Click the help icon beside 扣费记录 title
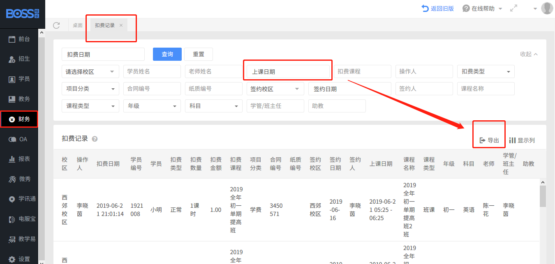Image resolution: width=555 pixels, height=264 pixels. point(95,139)
